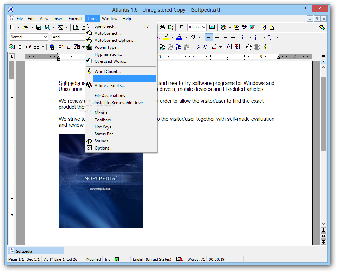Image resolution: width=337 pixels, height=272 pixels.
Task: Click the Home house icon
Action: coord(272,27)
